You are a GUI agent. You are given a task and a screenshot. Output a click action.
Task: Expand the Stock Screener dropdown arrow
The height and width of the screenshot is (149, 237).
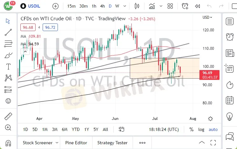tap(57, 143)
